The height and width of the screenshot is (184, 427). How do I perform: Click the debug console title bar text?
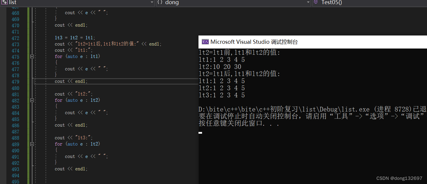tap(254, 42)
